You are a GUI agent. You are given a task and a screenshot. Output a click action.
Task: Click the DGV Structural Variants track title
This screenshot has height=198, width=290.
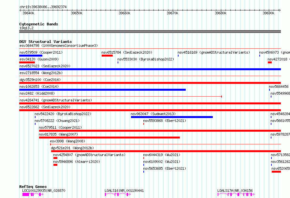click(46, 42)
